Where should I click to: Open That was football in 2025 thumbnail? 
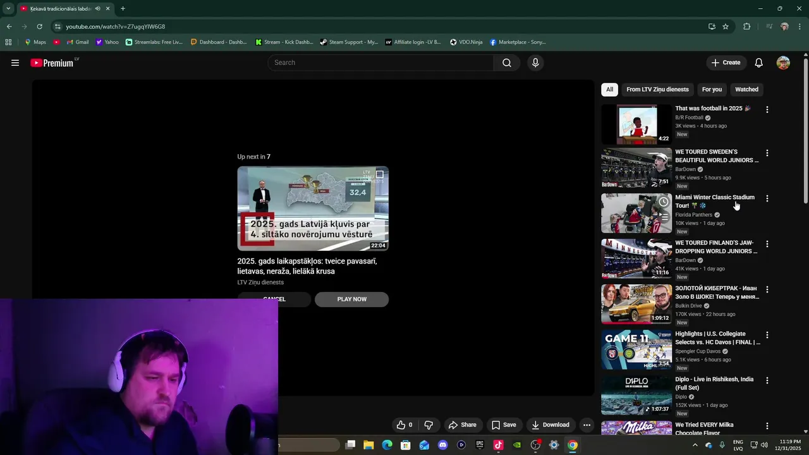coord(636,124)
